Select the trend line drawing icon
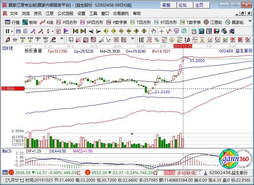The height and width of the screenshot is (185, 254). tap(169, 31)
